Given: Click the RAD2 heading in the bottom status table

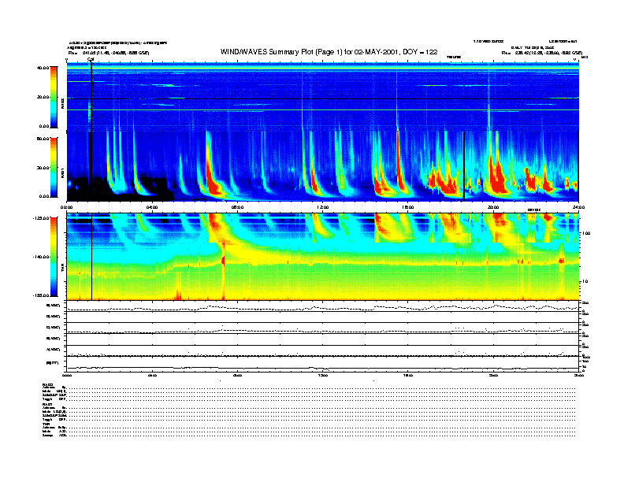Looking at the screenshot, I should coord(48,384).
